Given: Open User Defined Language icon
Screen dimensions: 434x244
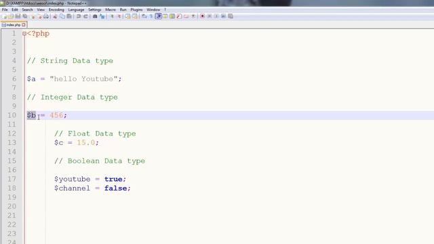Looking at the screenshot, I should coord(165,16).
